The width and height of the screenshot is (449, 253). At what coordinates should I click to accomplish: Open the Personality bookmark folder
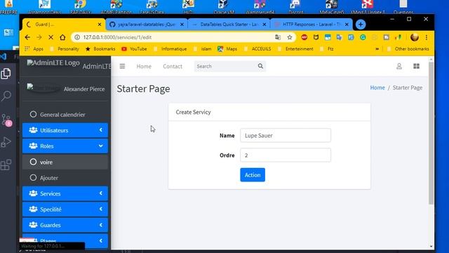[x=65, y=49]
